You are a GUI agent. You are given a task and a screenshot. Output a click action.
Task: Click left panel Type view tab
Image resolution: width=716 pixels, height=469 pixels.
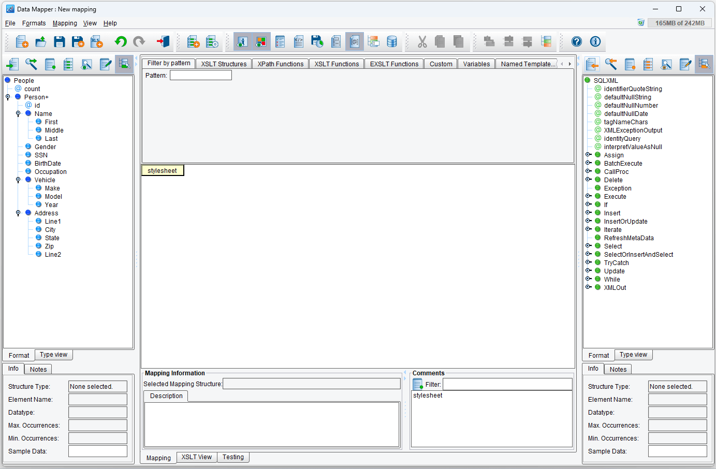54,355
